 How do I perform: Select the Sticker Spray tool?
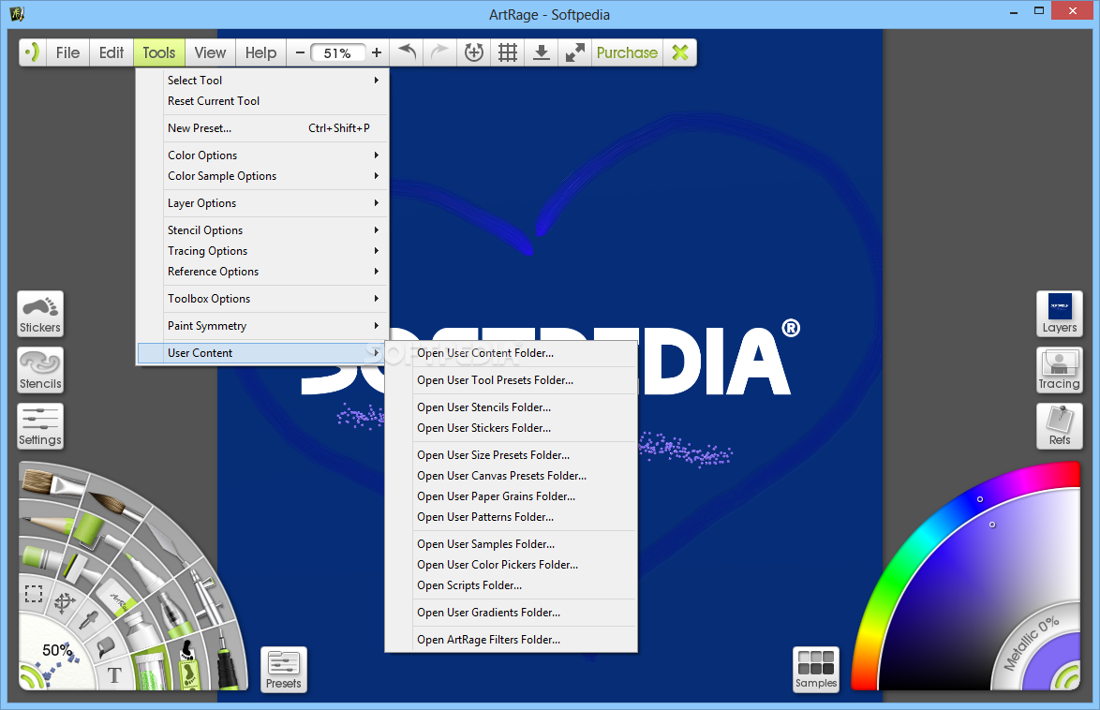188,665
